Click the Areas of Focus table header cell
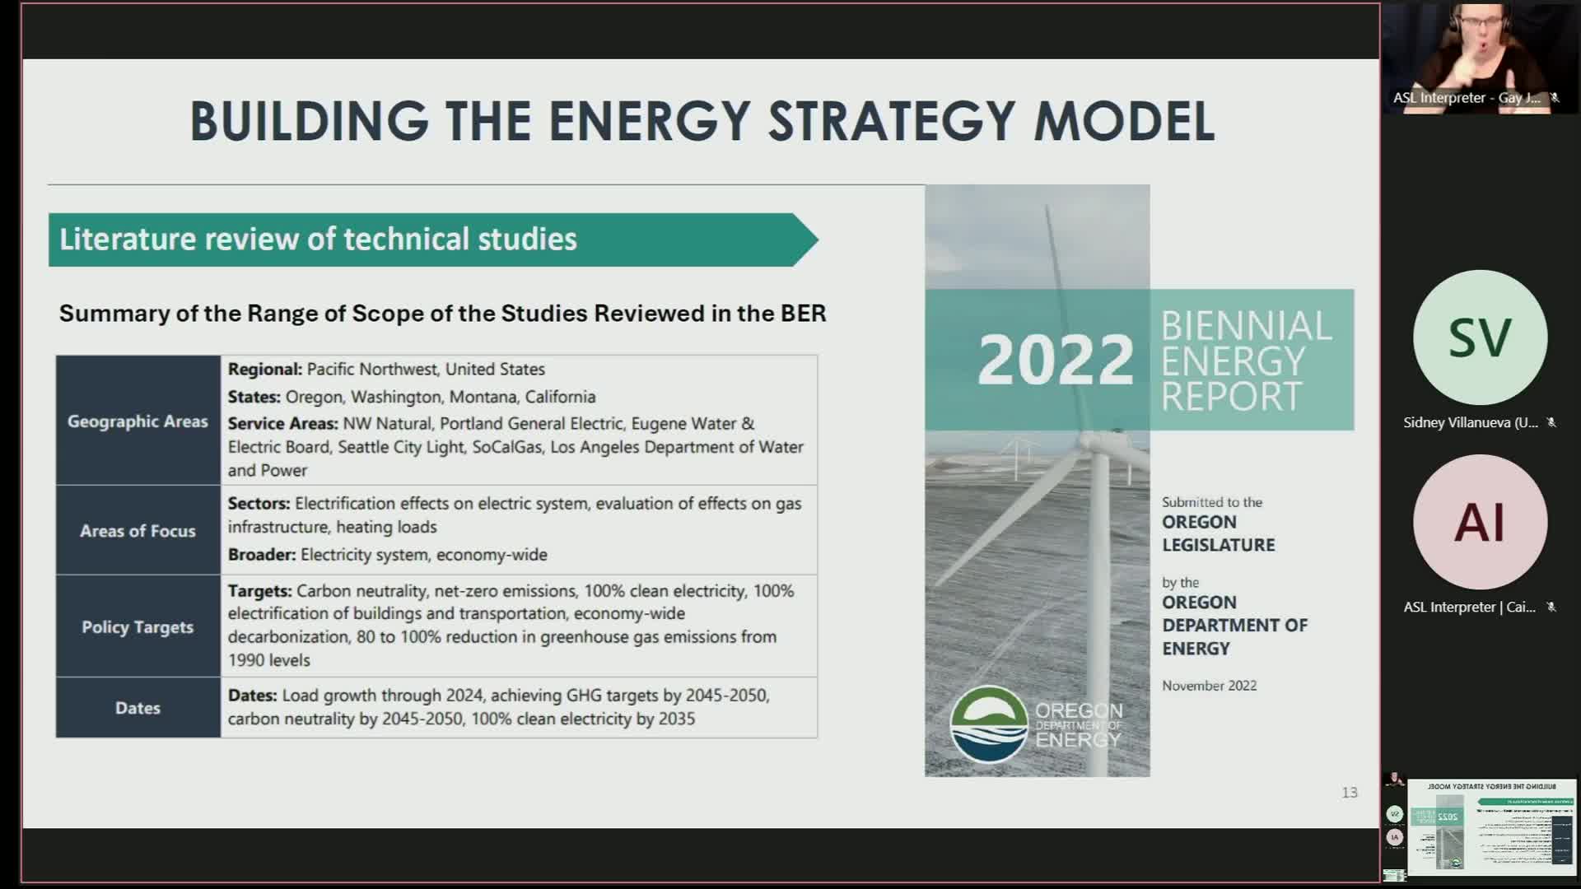Image resolution: width=1581 pixels, height=889 pixels. [138, 531]
